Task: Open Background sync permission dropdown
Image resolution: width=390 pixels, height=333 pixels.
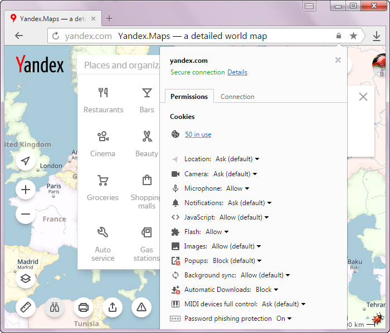Action: [265, 275]
